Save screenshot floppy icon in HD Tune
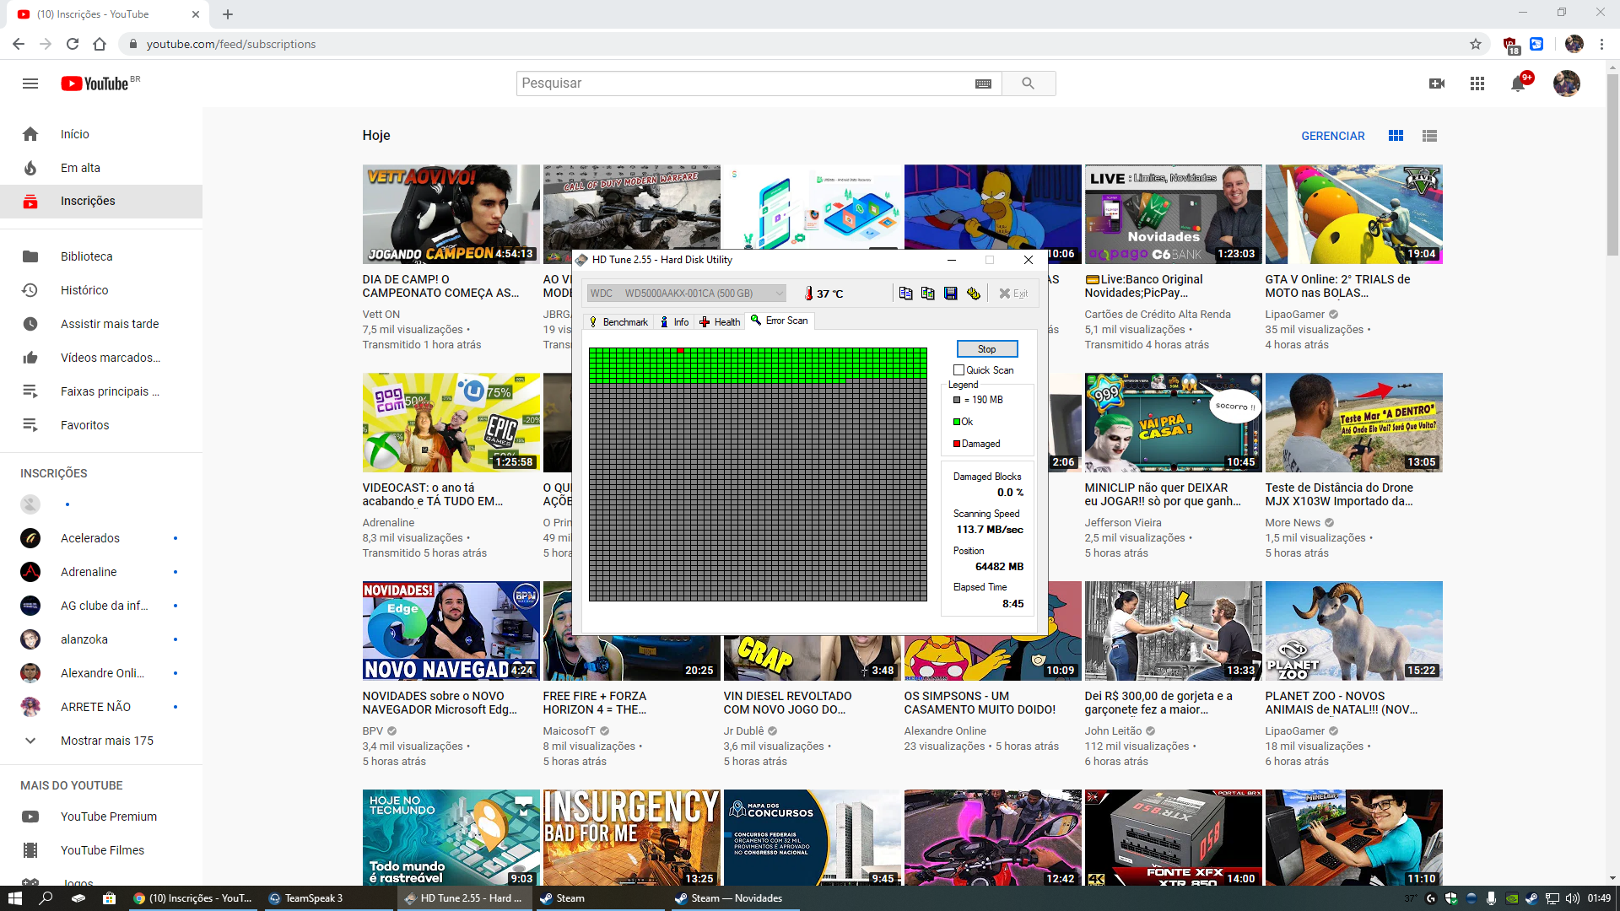Image resolution: width=1620 pixels, height=911 pixels. [x=950, y=293]
